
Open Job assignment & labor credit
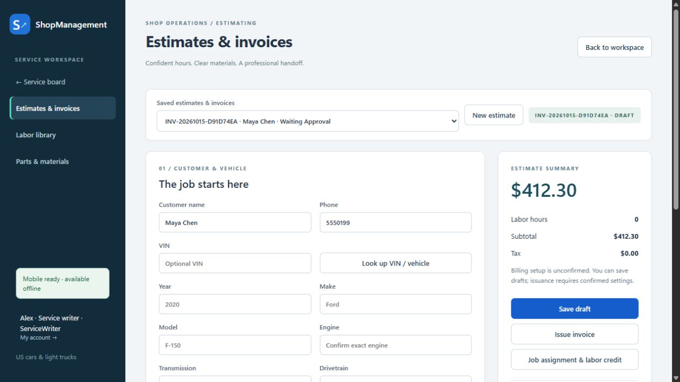(x=575, y=360)
